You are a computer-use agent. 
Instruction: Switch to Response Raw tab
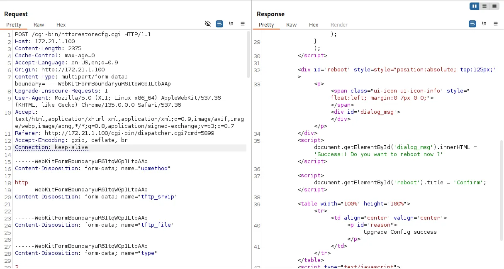[292, 25]
